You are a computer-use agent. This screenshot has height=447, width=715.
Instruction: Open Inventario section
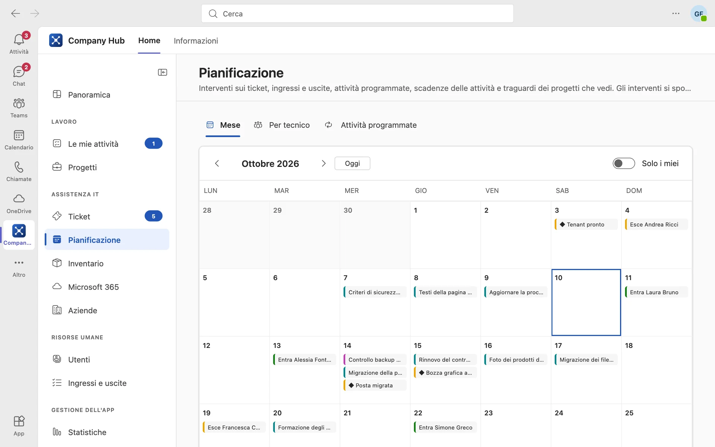[x=107, y=263]
